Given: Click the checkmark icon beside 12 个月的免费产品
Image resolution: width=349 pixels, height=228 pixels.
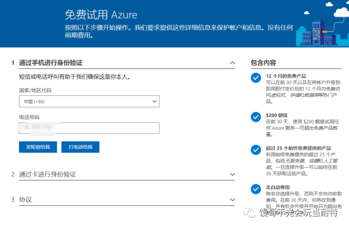Looking at the screenshot, I should pyautogui.click(x=256, y=78).
